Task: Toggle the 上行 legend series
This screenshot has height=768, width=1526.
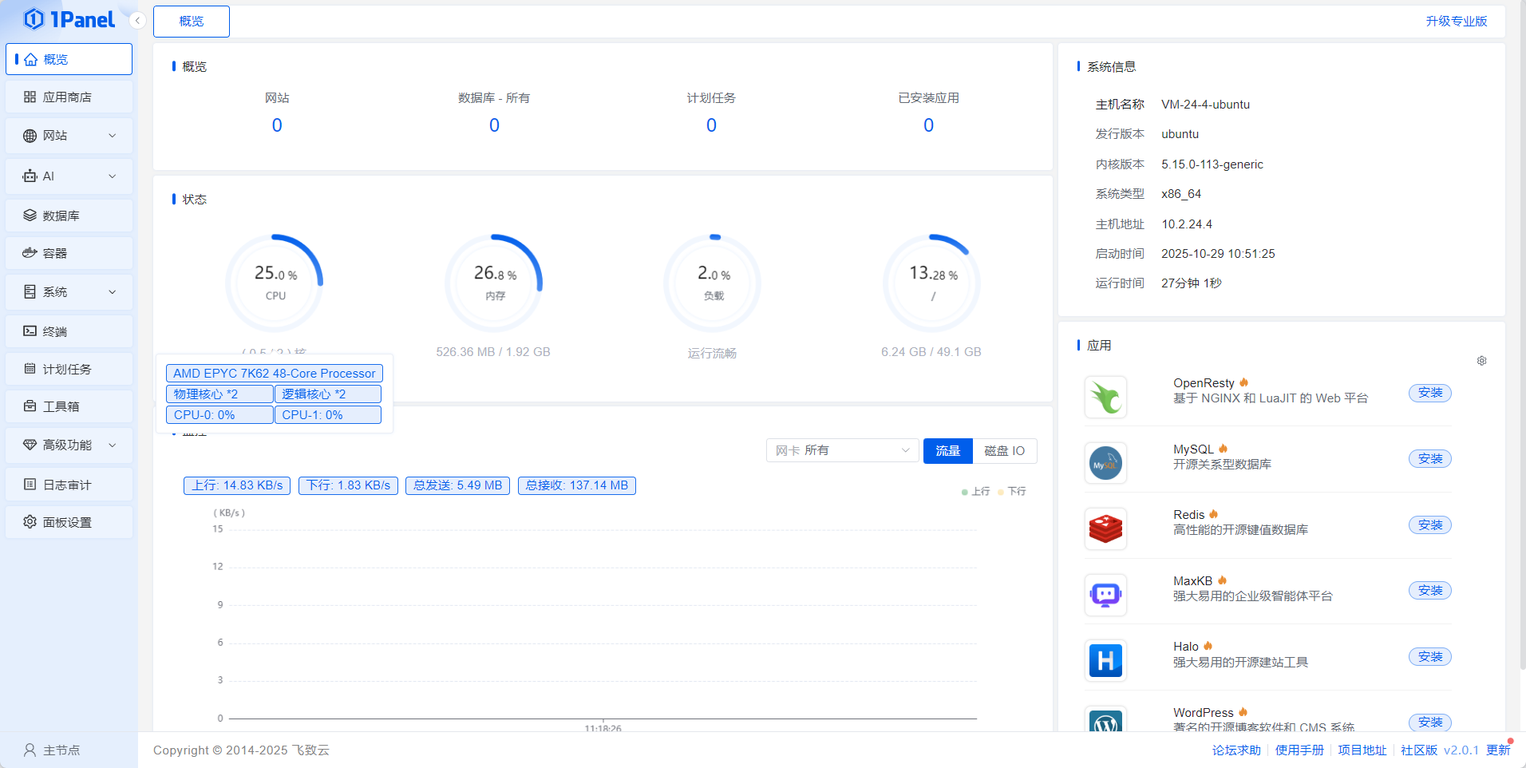Action: pyautogui.click(x=975, y=491)
